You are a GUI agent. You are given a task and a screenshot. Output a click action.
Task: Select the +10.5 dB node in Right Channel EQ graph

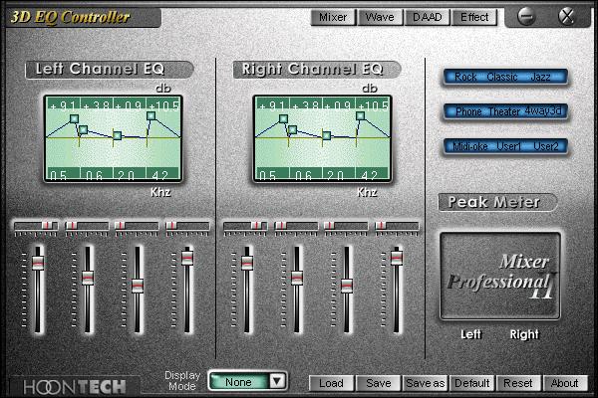(x=361, y=115)
